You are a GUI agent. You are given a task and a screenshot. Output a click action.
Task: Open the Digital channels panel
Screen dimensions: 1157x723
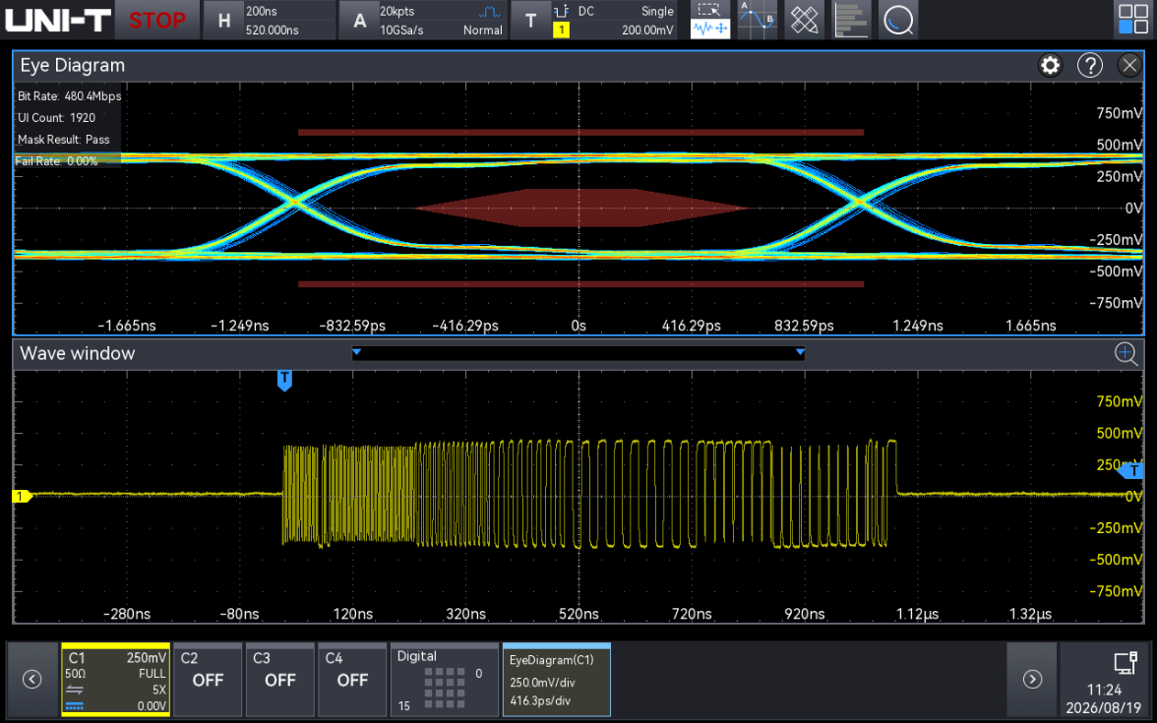[445, 680]
